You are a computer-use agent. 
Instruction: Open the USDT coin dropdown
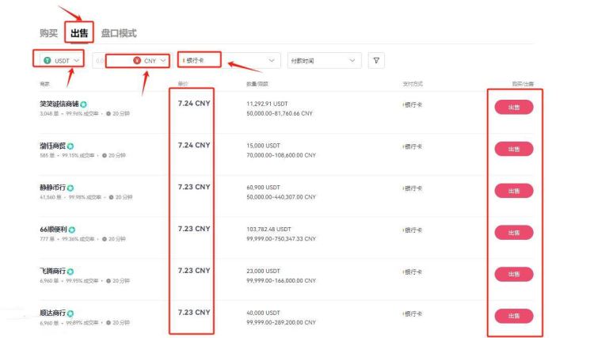(x=62, y=61)
